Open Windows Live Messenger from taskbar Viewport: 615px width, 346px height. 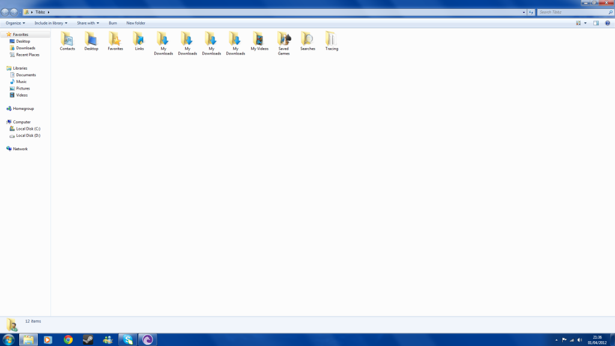coord(108,340)
